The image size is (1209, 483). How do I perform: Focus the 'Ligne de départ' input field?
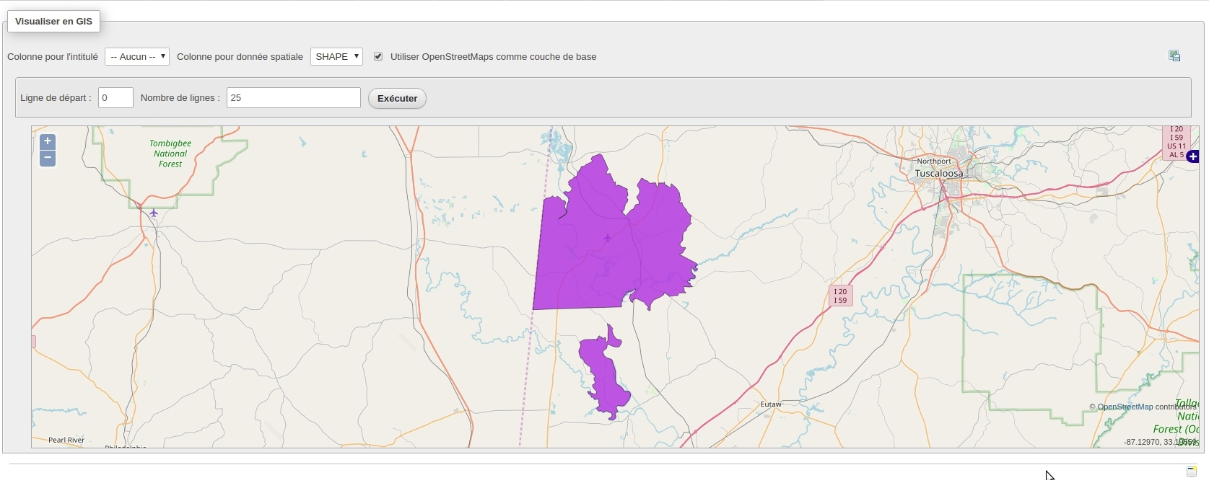[115, 97]
